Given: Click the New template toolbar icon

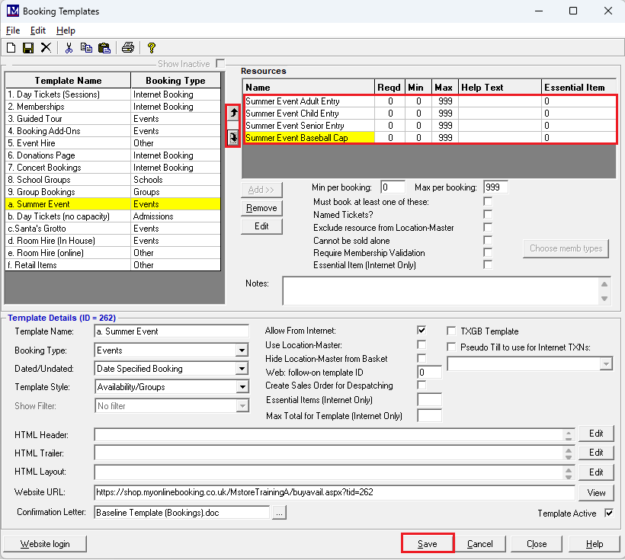Looking at the screenshot, I should 11,47.
